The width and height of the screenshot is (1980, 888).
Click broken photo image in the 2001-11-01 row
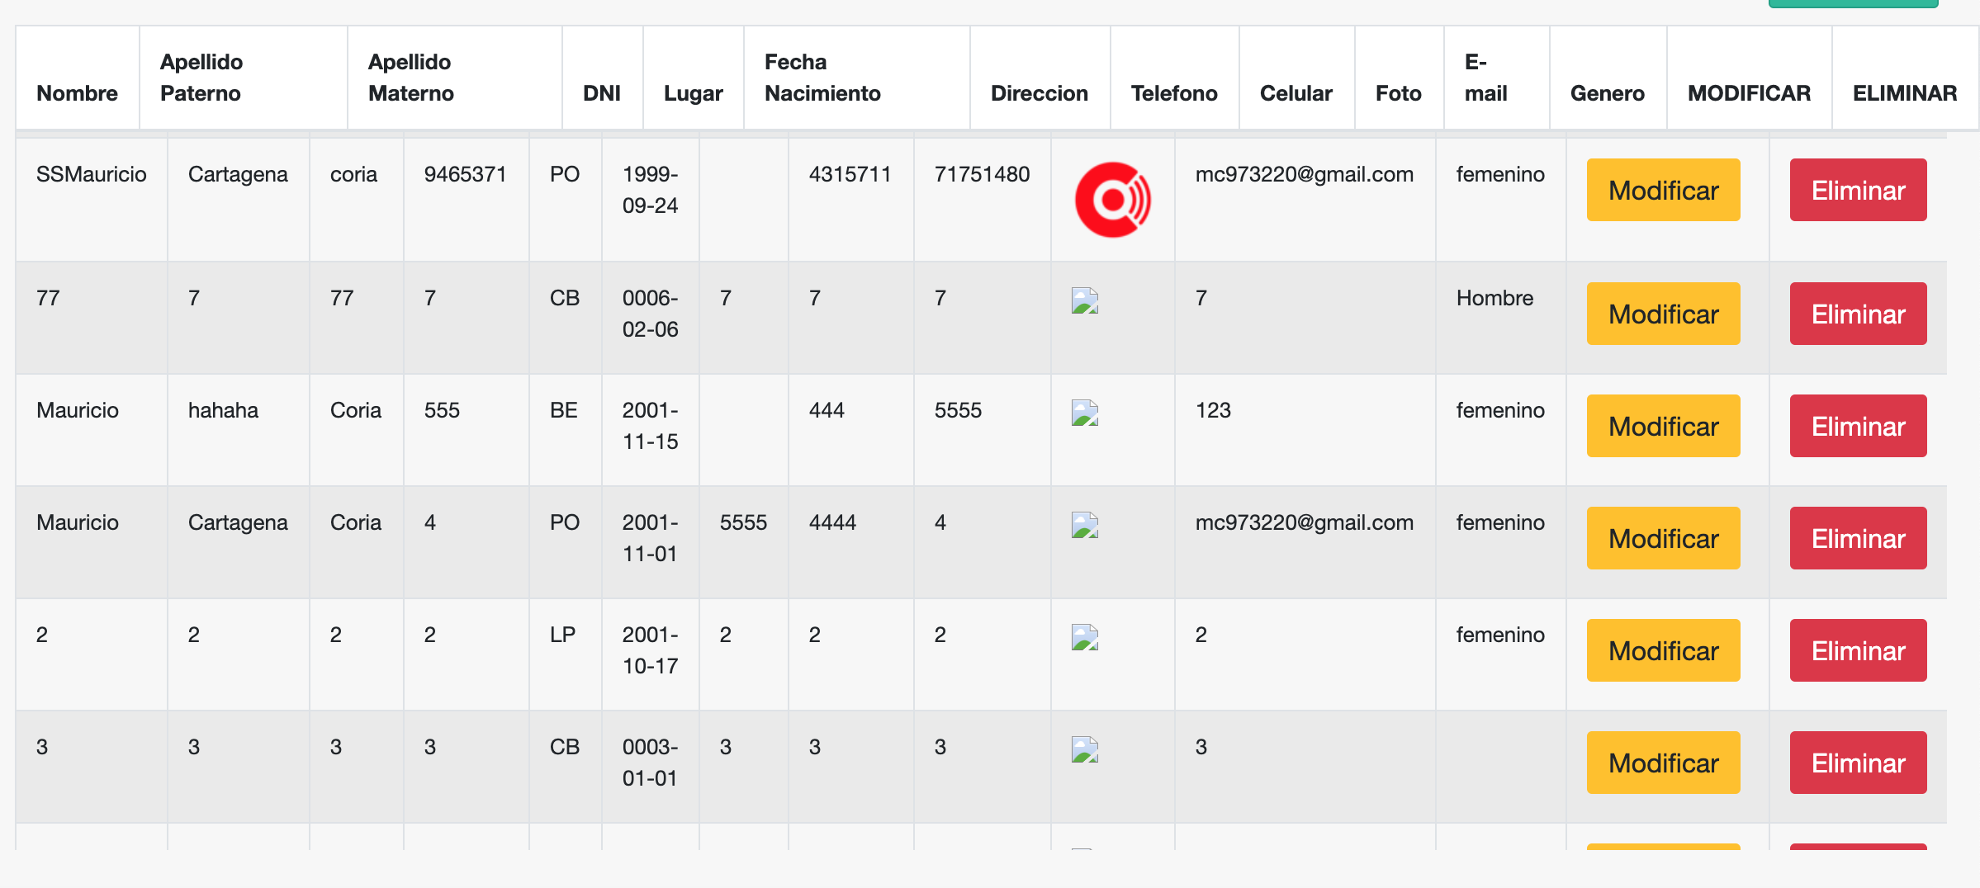point(1085,525)
